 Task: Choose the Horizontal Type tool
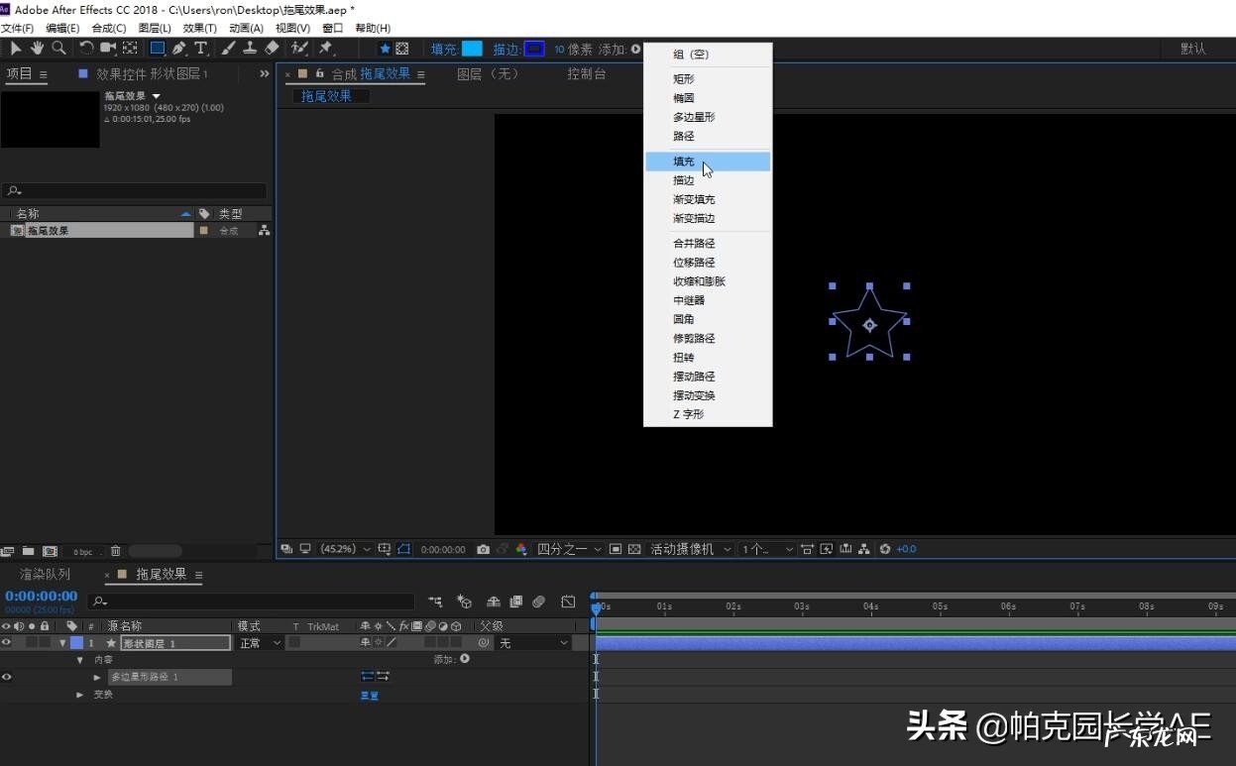click(199, 48)
